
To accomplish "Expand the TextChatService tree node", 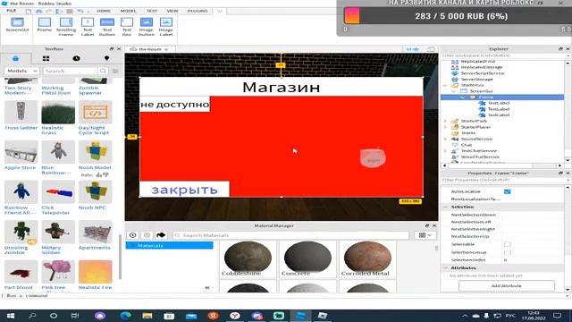I will [445, 151].
